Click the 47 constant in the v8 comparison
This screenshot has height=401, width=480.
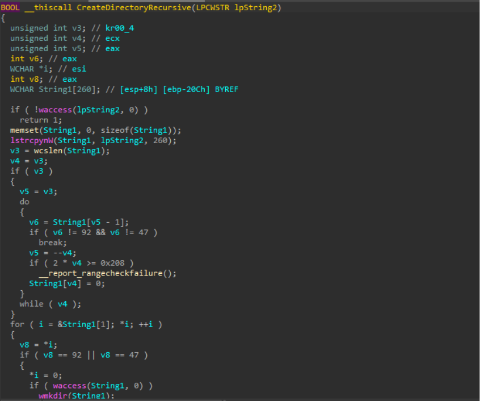(x=134, y=355)
